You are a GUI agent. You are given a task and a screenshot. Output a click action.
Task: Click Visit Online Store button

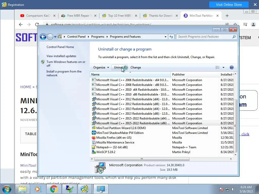[x=229, y=5]
